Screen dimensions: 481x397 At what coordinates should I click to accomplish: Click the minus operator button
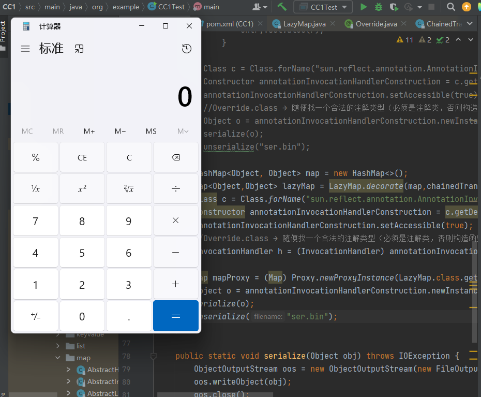click(x=176, y=253)
